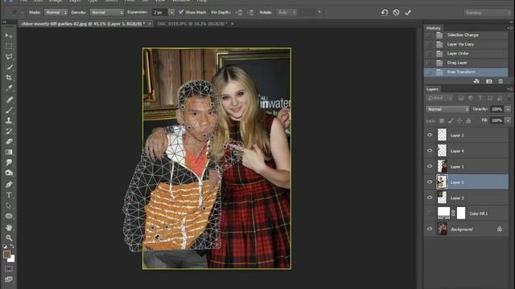This screenshot has width=515, height=289.
Task: Select the Rectangular Marquee tool
Action: click(x=9, y=46)
